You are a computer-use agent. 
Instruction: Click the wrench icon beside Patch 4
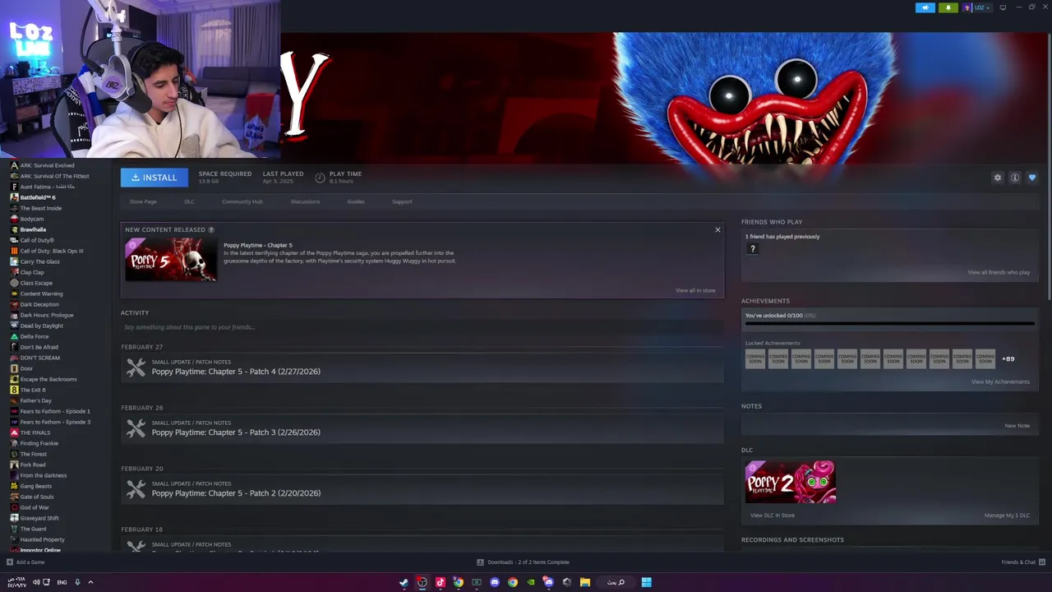(x=136, y=368)
